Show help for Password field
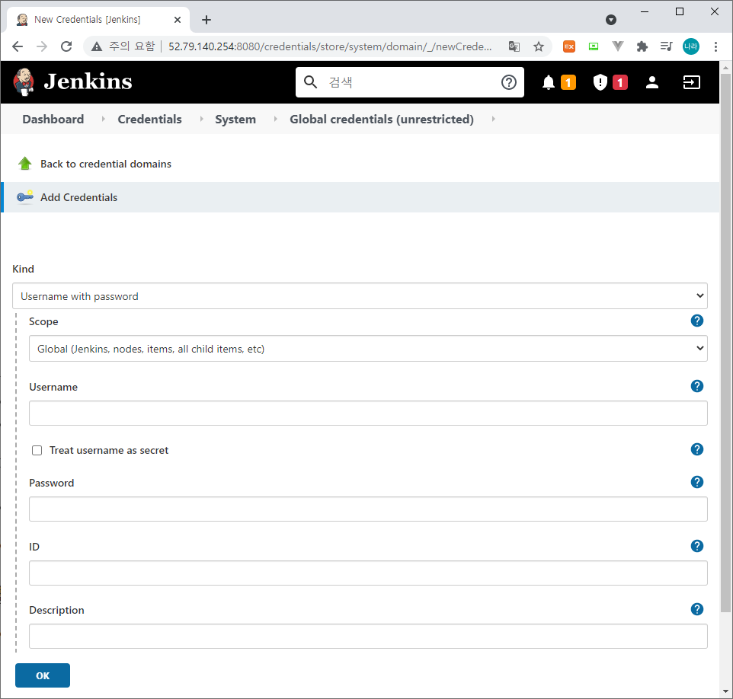 696,482
